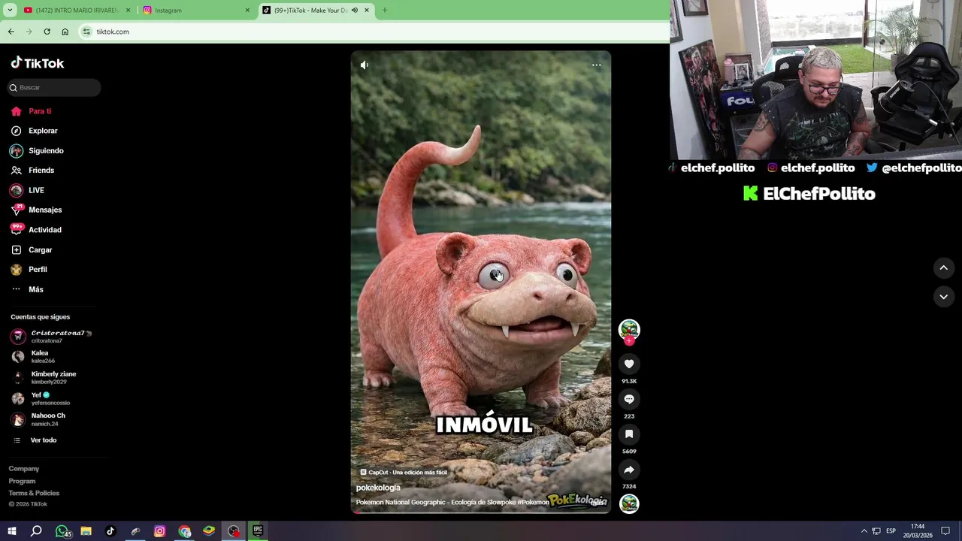
Task: Open the spinning sound disc at bottom
Action: pyautogui.click(x=629, y=503)
